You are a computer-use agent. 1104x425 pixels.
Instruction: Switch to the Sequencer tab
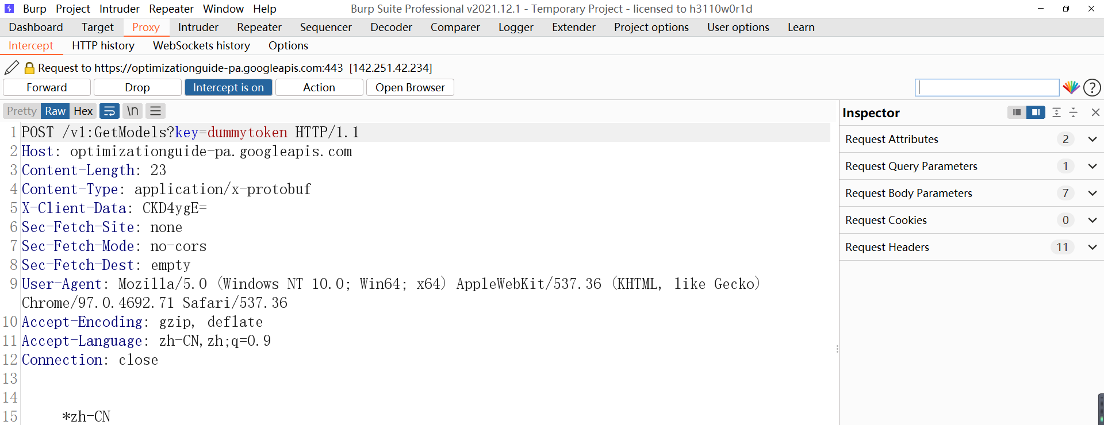326,27
